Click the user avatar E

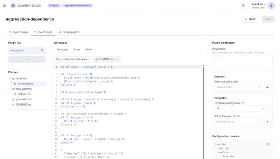[x=271, y=6]
